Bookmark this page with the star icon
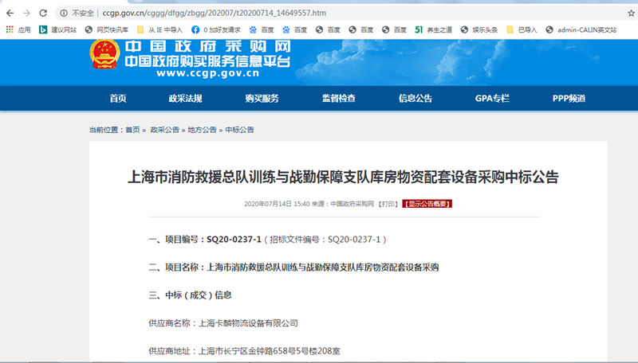 (x=631, y=13)
